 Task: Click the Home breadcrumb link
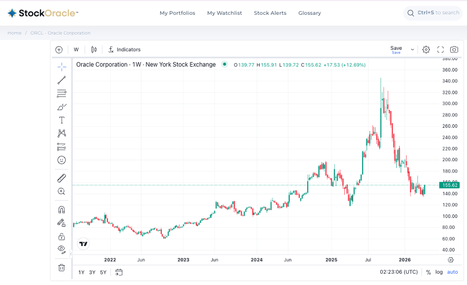tap(14, 33)
